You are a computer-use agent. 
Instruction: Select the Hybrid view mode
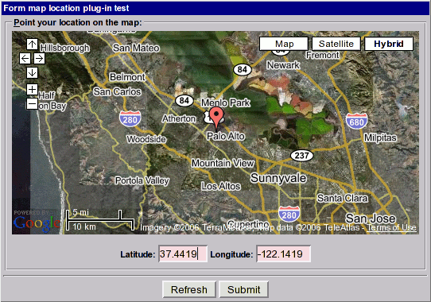tap(389, 44)
